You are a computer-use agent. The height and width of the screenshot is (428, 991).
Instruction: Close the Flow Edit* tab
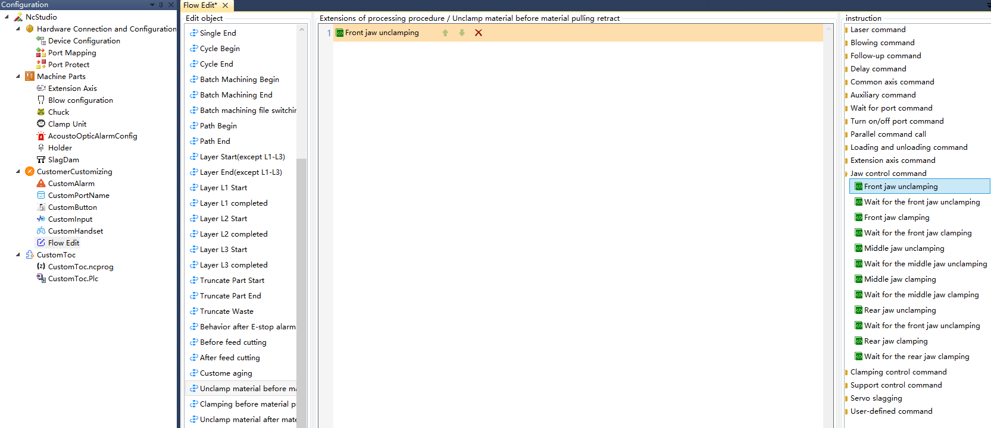[x=226, y=5]
